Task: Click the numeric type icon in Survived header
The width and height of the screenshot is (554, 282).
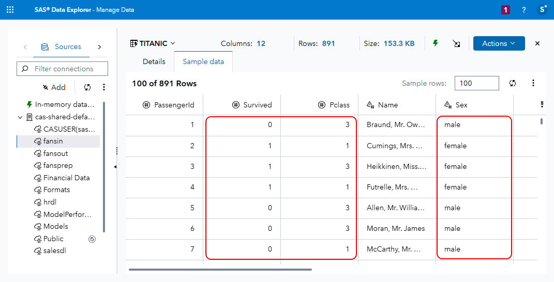Action: point(236,105)
